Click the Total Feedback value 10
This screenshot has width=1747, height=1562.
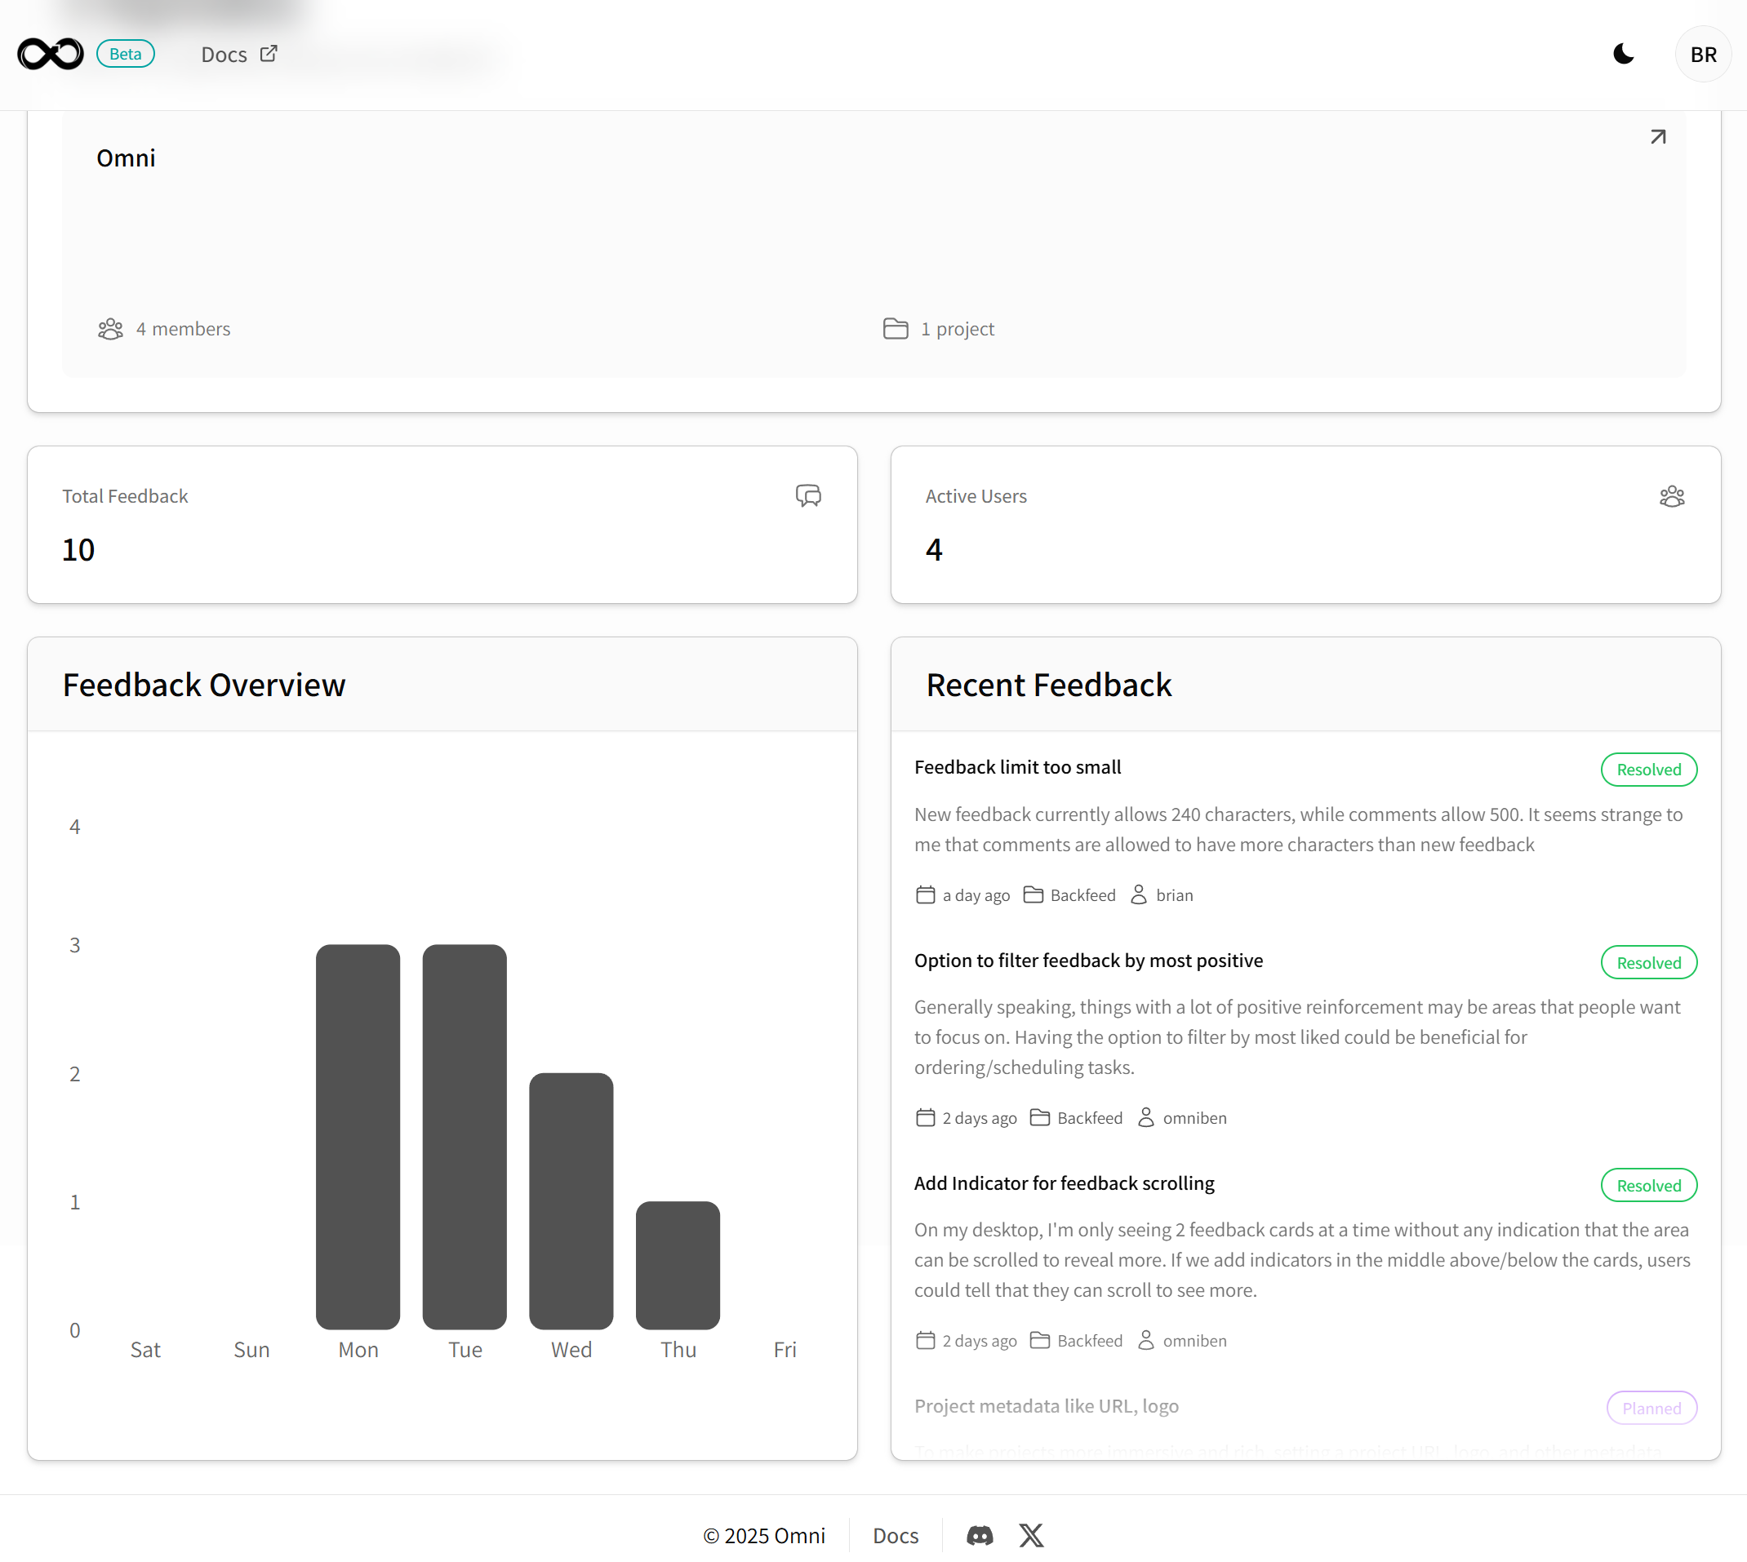tap(78, 550)
